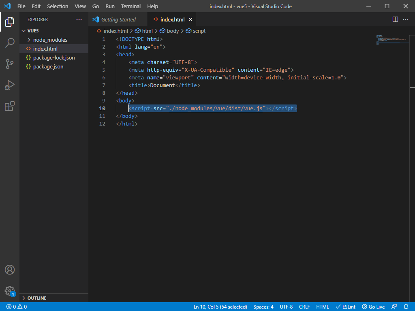The image size is (415, 311).
Task: Click line number 7 in gutter
Action: coord(103,85)
